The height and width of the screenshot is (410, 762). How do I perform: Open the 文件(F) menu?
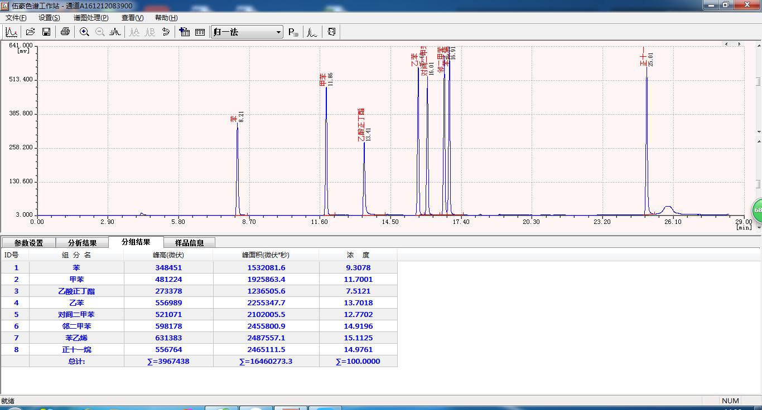point(16,18)
